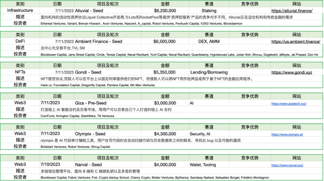Open the https://www.gizatech.xyz/ link
Image resolution: width=324 pixels, height=181 pixels.
(289, 103)
